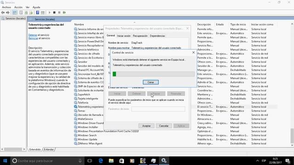The image size is (294, 165).
Task: Stop service using toolbar stop square
Action: tap(54, 12)
